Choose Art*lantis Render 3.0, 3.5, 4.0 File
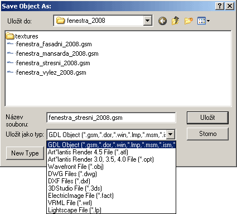Image resolution: width=237 pixels, height=214 pixels. pyautogui.click(x=111, y=159)
